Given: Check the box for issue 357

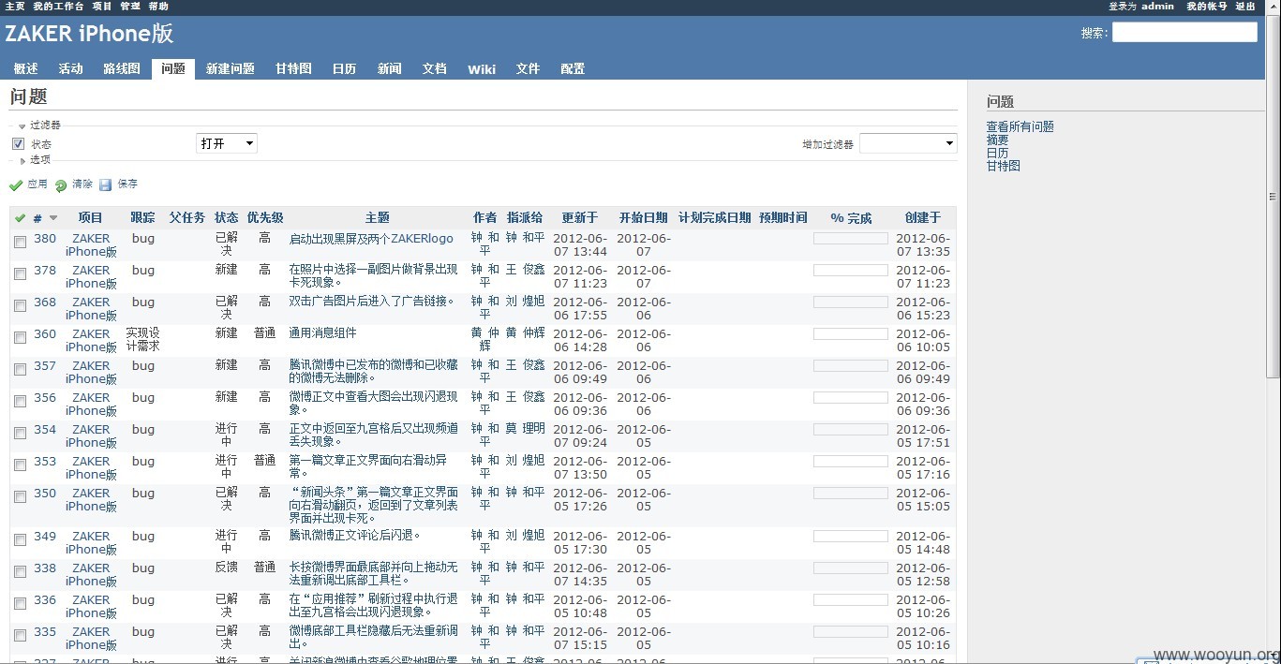Looking at the screenshot, I should pyautogui.click(x=20, y=369).
